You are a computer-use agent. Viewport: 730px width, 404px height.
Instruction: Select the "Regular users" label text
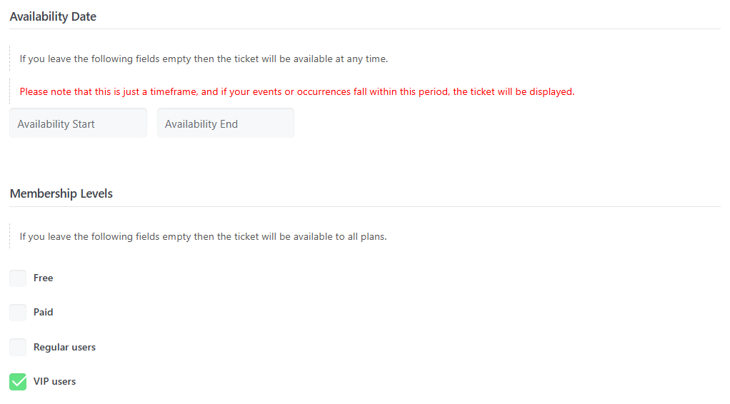coord(64,348)
